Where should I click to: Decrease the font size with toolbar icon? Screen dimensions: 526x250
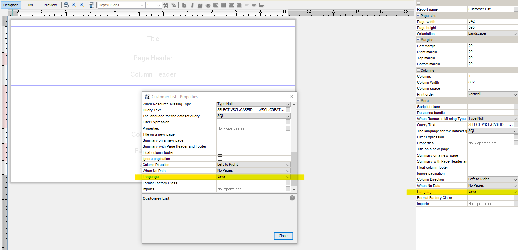(173, 5)
